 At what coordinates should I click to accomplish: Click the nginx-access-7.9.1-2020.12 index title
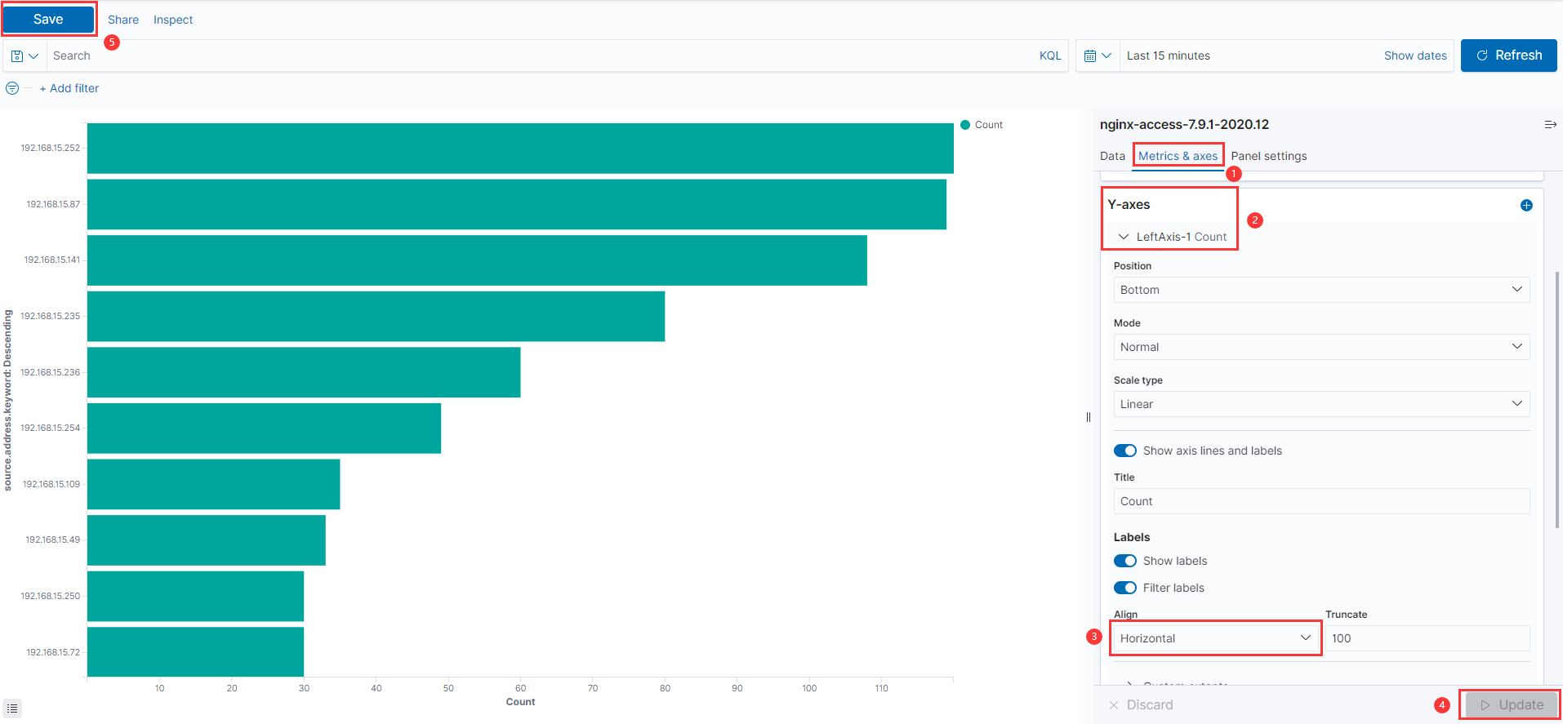point(1184,124)
